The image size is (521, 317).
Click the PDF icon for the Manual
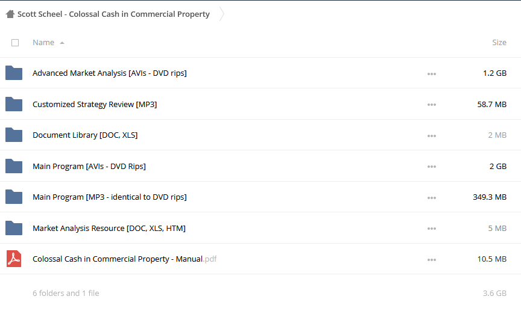click(14, 259)
